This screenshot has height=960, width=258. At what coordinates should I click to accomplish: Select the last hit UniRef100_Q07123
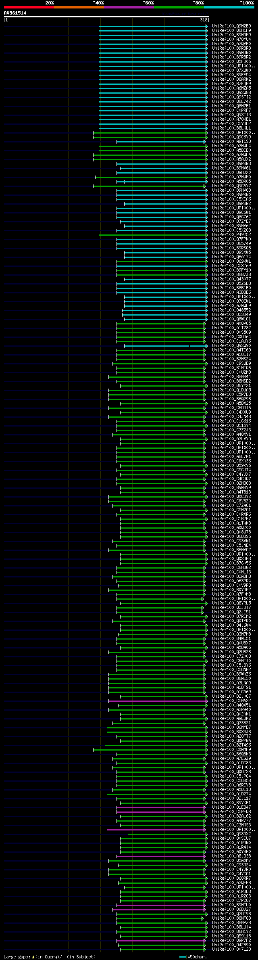tap(231, 950)
